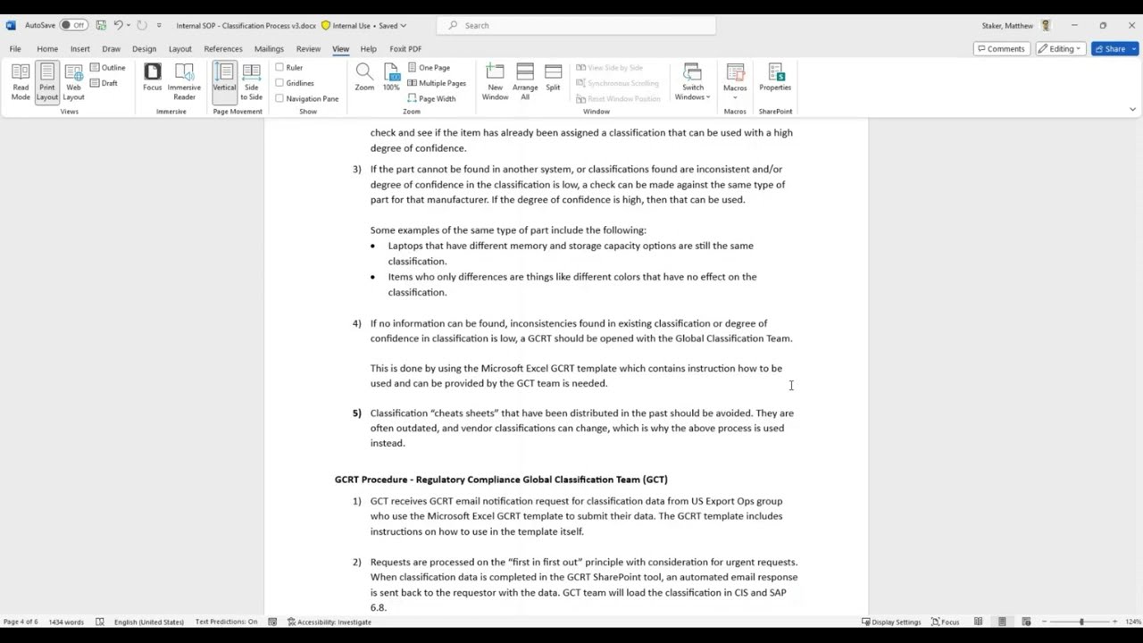Open the Zoom dialog

364,79
